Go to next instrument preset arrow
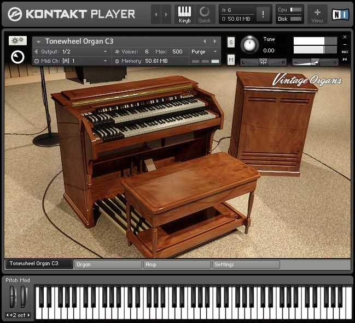The height and width of the screenshot is (323, 355). tap(214, 41)
